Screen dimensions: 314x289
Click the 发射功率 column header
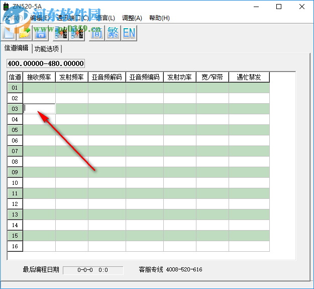[180, 77]
